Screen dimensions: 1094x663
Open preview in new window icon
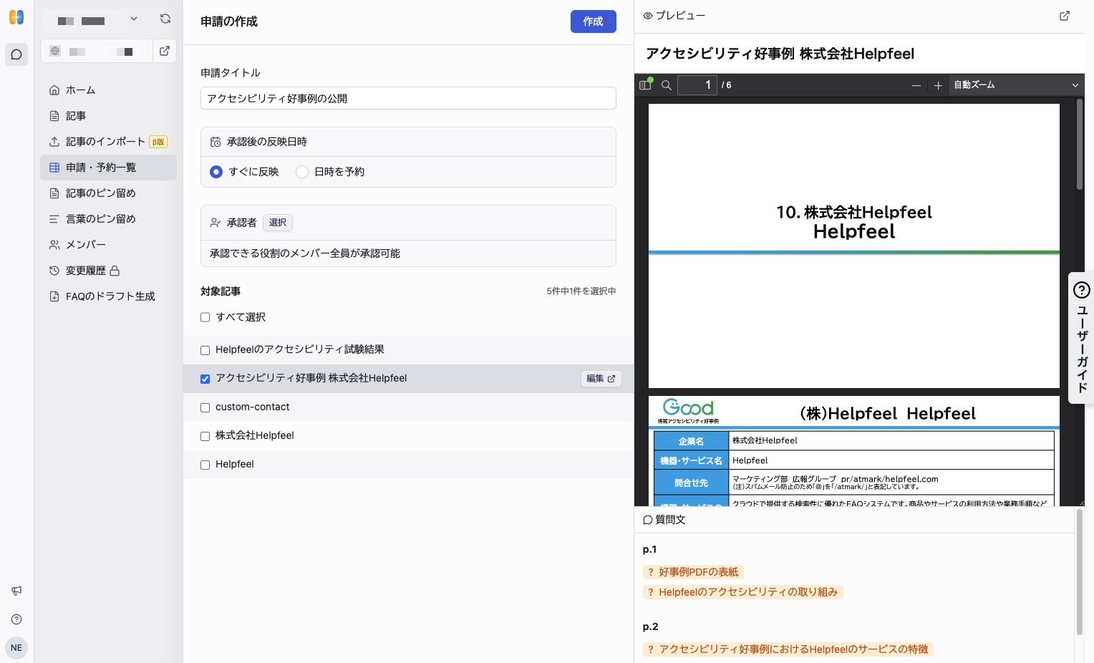pos(1065,16)
